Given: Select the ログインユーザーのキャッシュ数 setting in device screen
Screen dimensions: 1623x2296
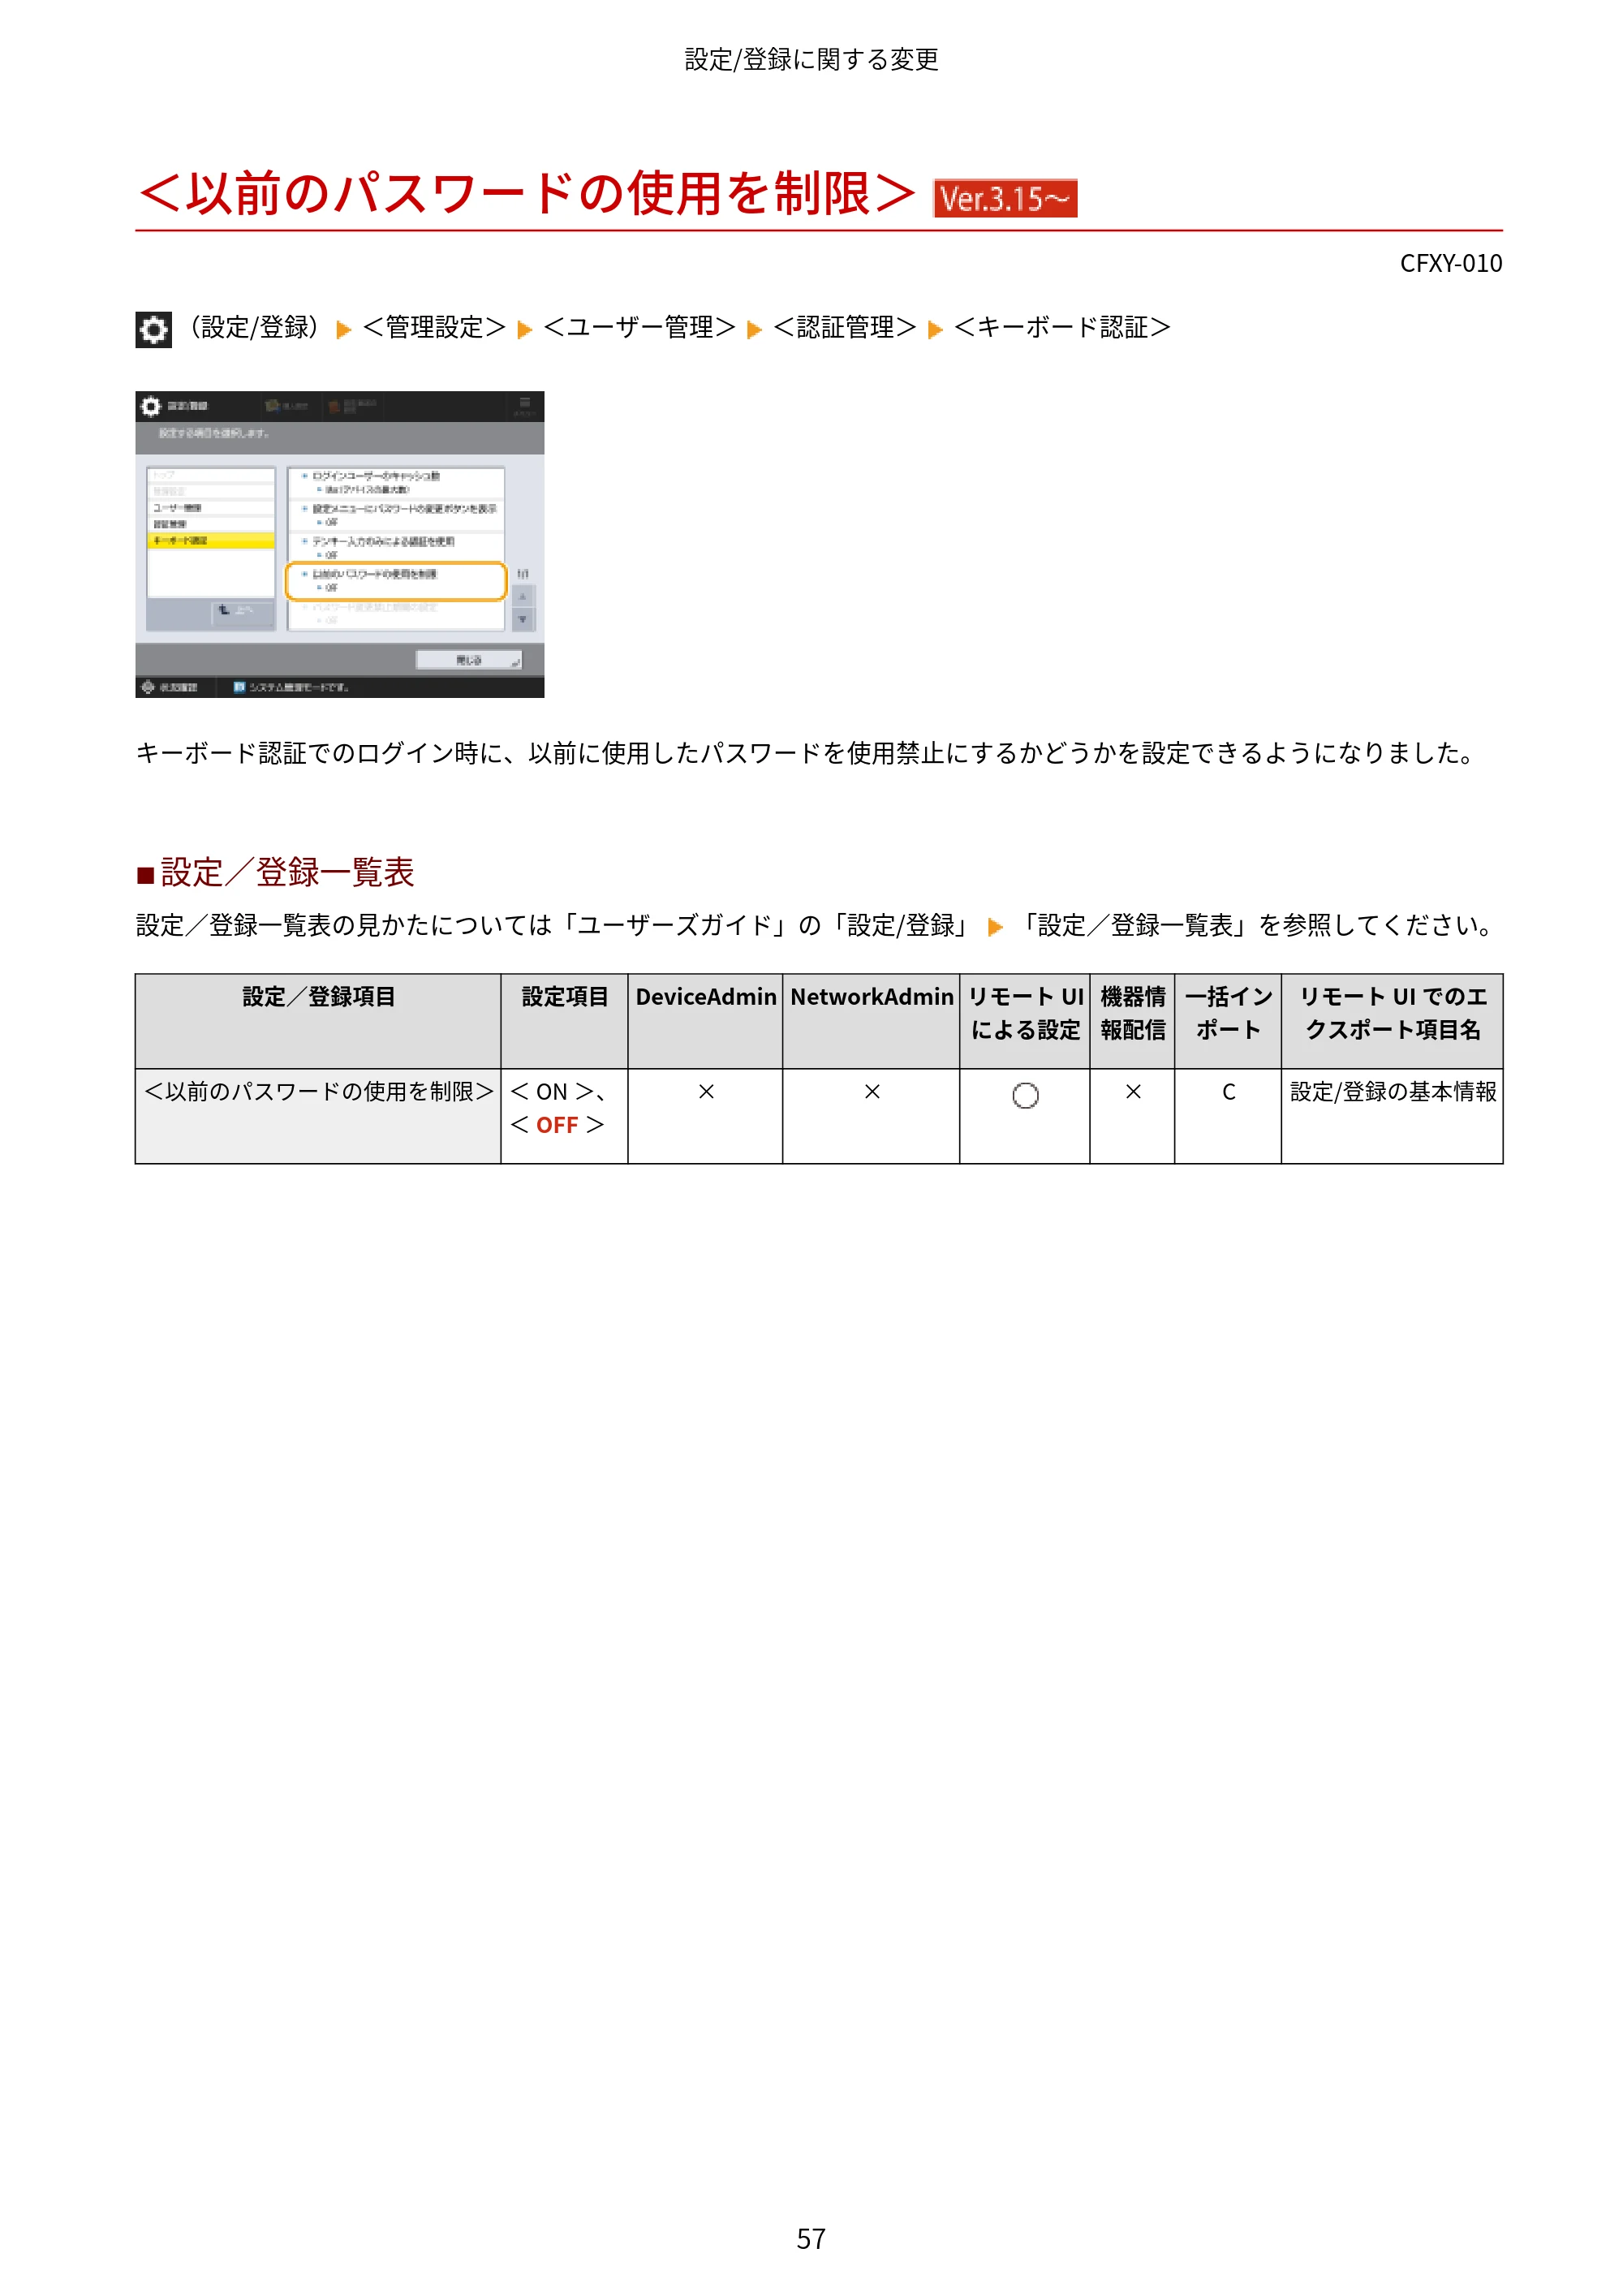Looking at the screenshot, I should 396,483.
